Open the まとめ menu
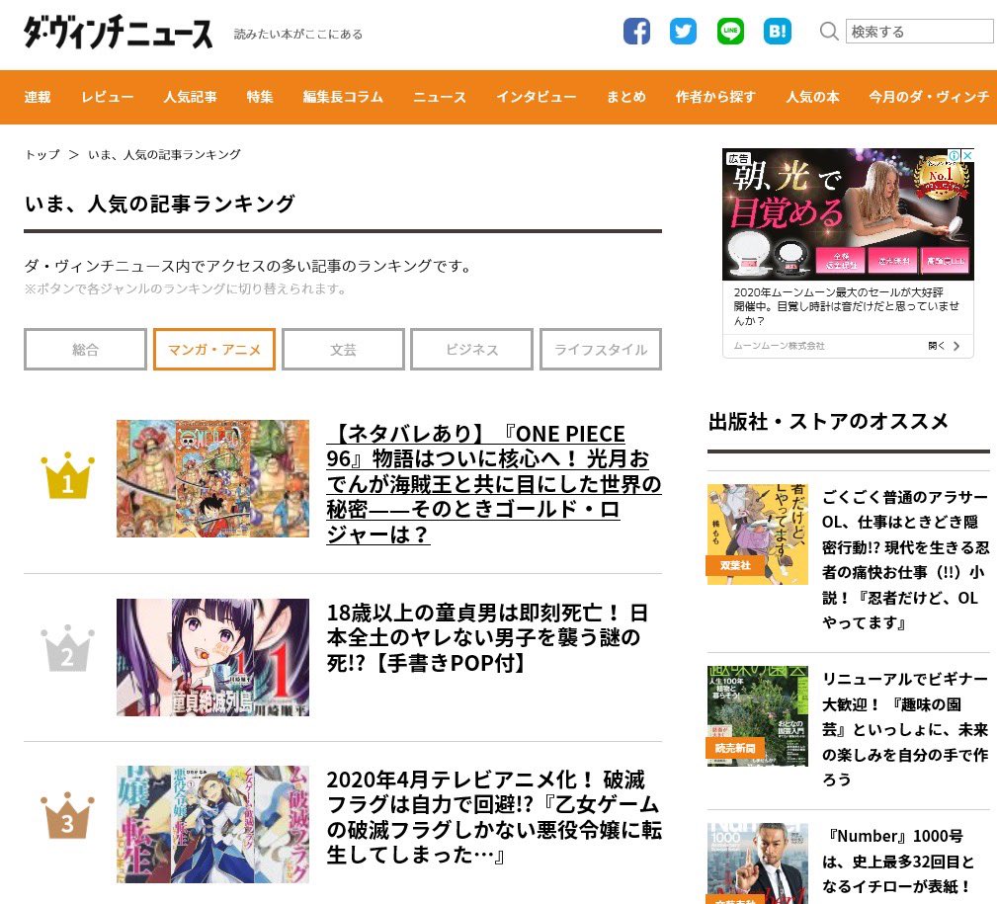The height and width of the screenshot is (904, 997). point(626,97)
